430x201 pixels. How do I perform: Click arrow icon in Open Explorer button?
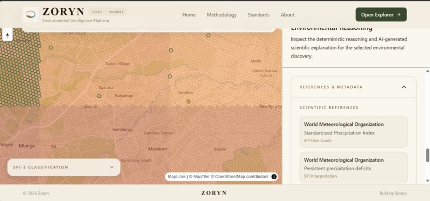[x=399, y=15]
